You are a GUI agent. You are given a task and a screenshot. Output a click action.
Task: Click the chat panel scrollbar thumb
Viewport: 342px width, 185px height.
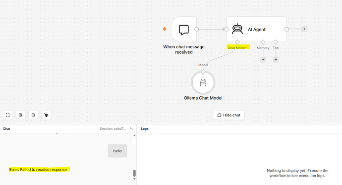[x=134, y=173]
